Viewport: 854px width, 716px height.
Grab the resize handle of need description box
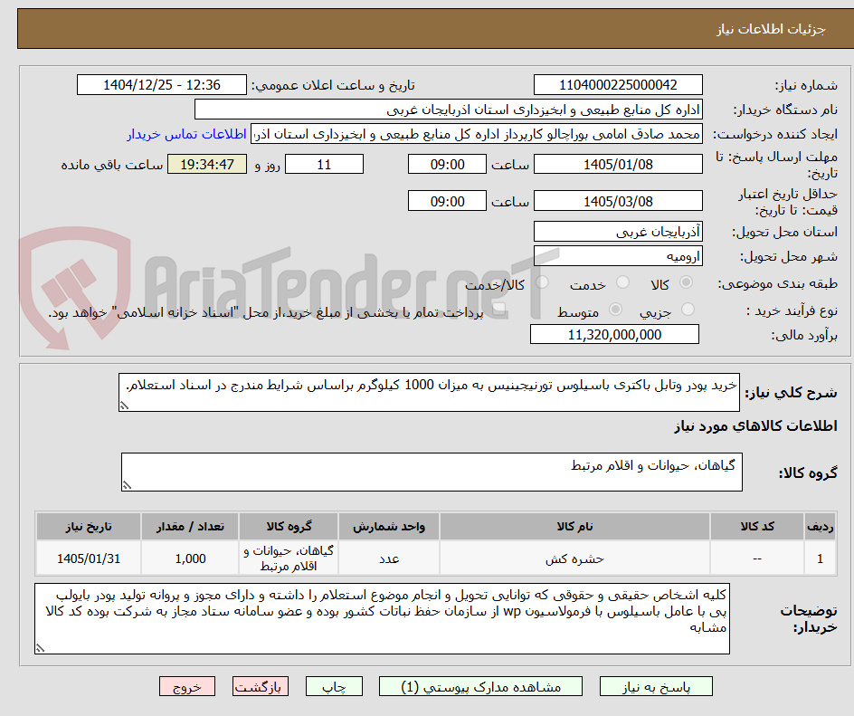click(x=124, y=406)
